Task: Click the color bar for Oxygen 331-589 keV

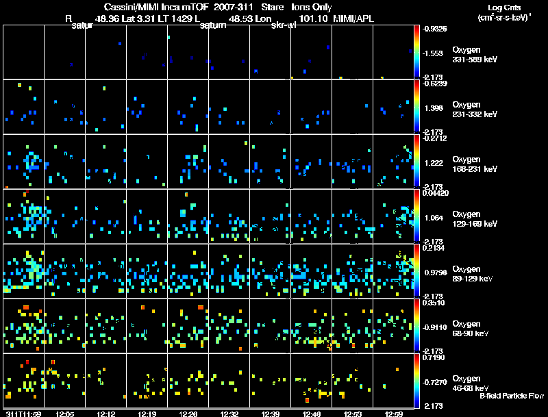Action: tap(417, 52)
